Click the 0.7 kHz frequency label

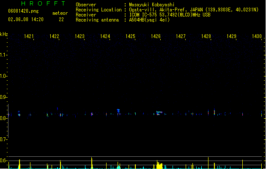[3, 139]
